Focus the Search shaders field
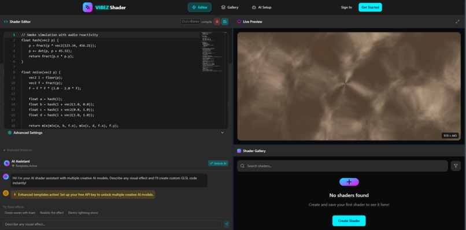 (x=342, y=166)
